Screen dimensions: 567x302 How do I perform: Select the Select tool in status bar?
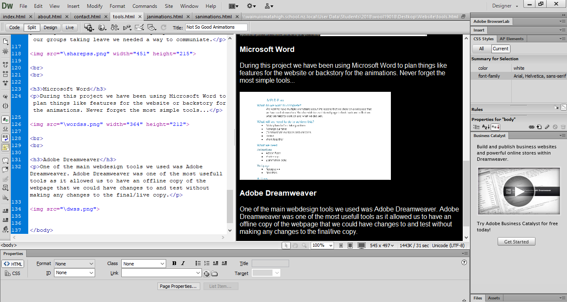click(x=286, y=246)
